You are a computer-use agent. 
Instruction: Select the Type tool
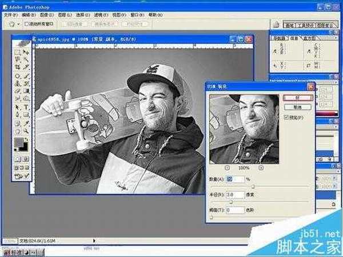[26, 107]
